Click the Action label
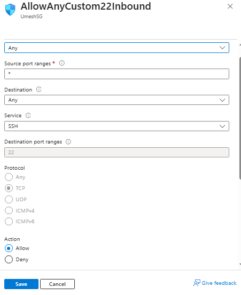 click(12, 239)
